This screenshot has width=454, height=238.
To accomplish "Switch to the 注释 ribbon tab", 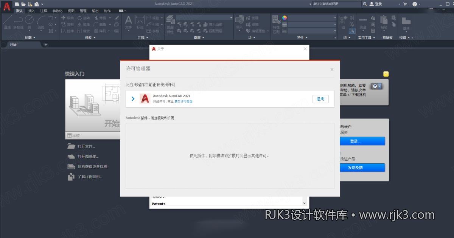I will (x=44, y=11).
